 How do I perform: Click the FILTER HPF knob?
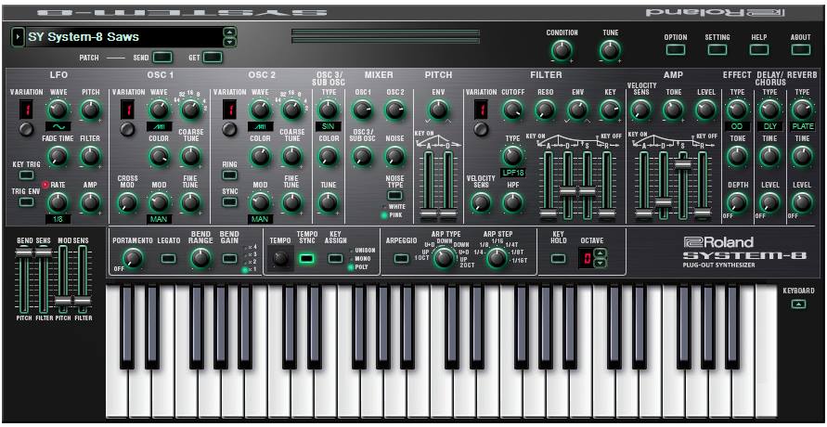click(x=512, y=202)
